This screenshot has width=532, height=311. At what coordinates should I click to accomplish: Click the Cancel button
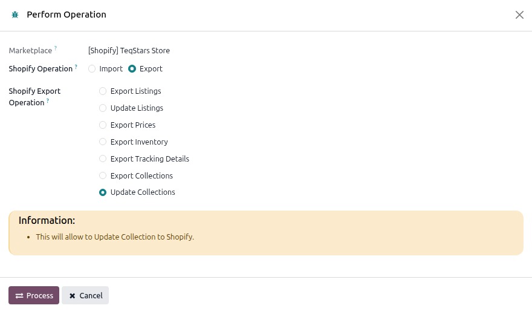click(x=85, y=295)
